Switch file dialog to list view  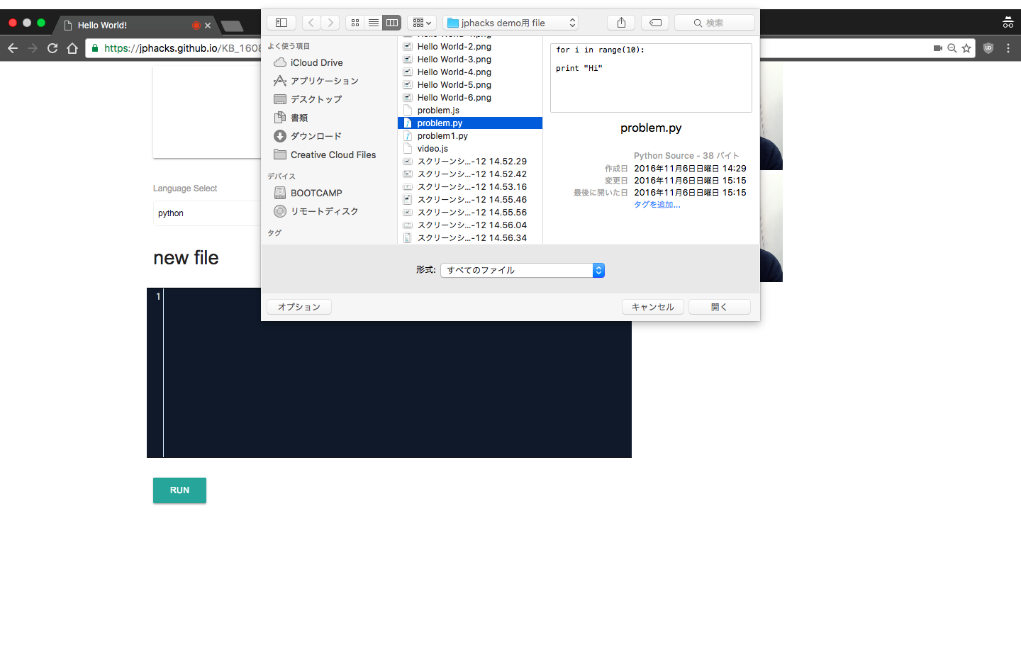click(374, 23)
